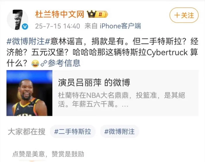Image resolution: width=205 pixels, height=162 pixels.
Task: Search the #微博附注 trending tag
Action: coord(119,132)
